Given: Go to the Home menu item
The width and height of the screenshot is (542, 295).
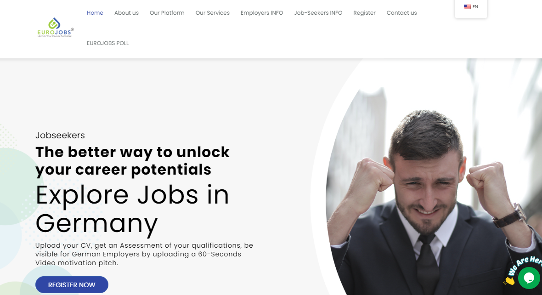Looking at the screenshot, I should (95, 13).
